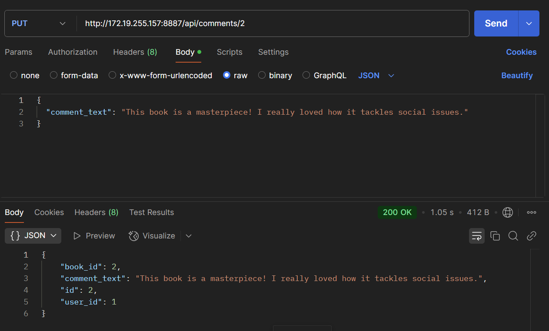Search the response using the magnifier icon
Screen dimensions: 549x331
coord(513,236)
